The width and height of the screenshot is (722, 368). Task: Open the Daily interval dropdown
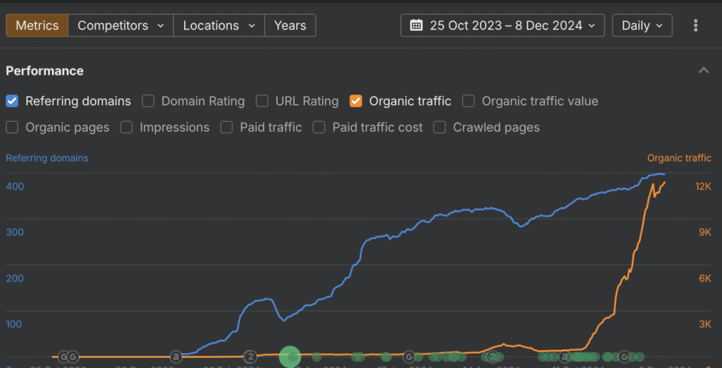[642, 25]
